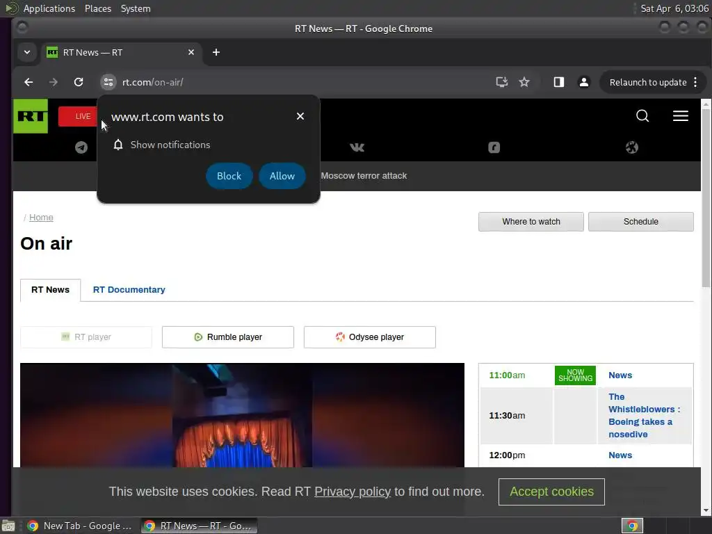Screen dimensions: 712x534
Task: Switch to Rumble player
Action: (228, 337)
